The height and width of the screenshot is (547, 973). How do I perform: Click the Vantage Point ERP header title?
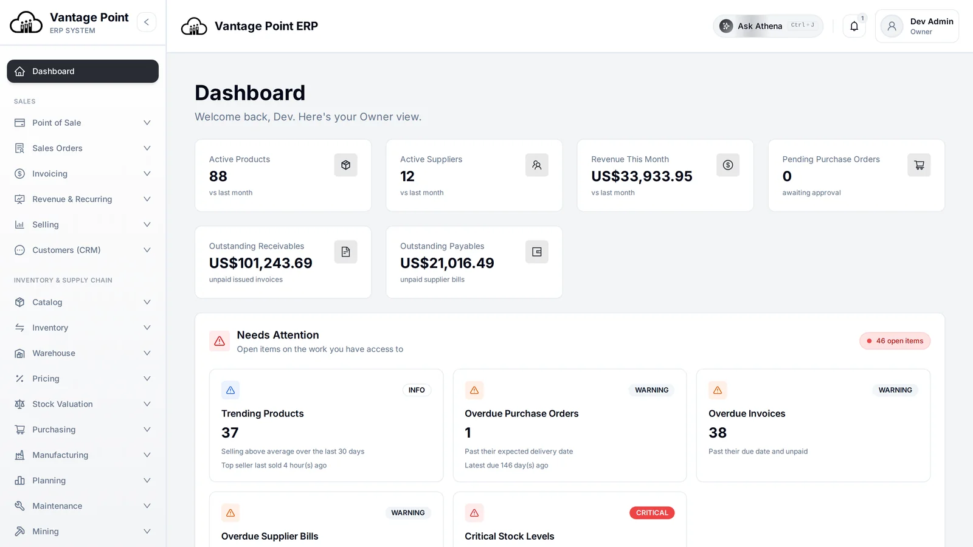[x=266, y=26]
